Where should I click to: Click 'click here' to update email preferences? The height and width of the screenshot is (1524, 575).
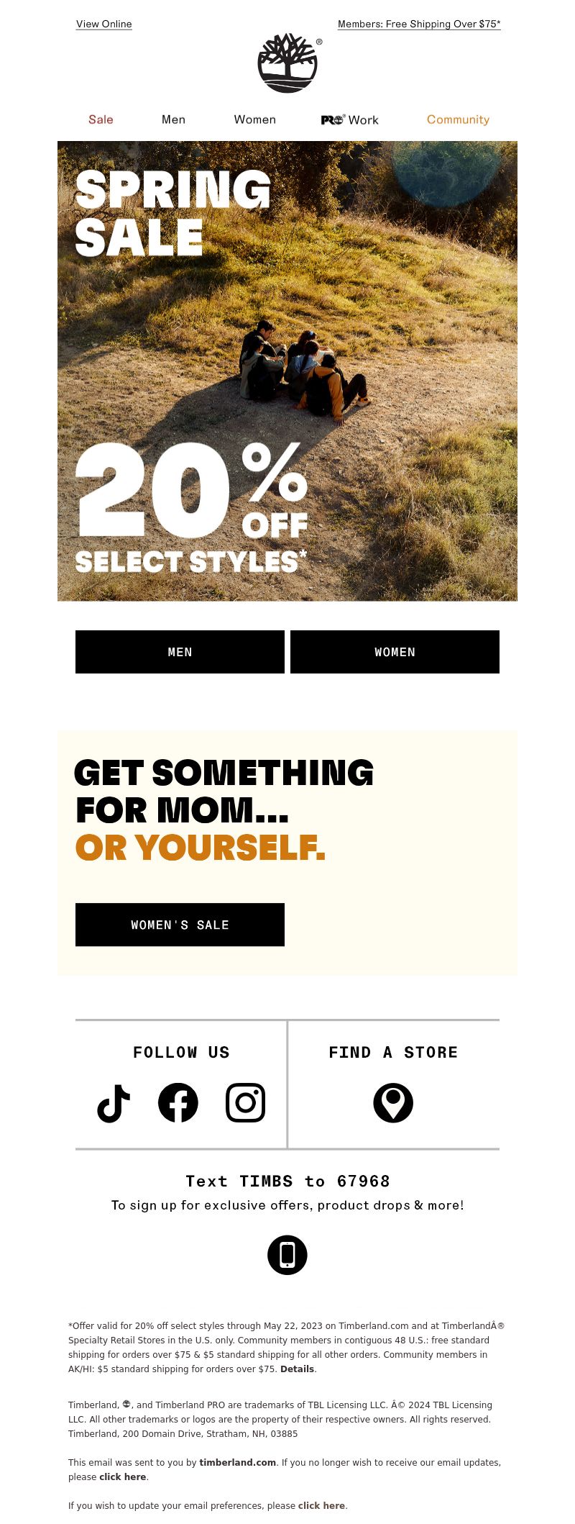[x=321, y=1505]
